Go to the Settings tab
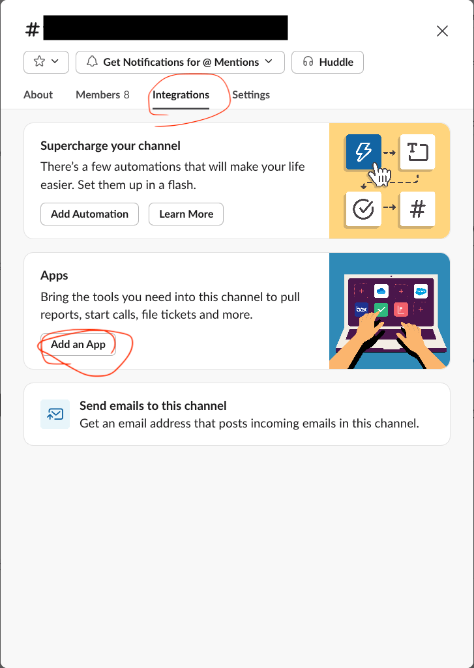Screen dimensions: 474x668 click(251, 94)
